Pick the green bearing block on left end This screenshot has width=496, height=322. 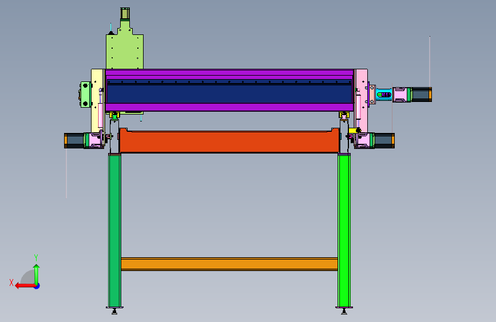pyautogui.click(x=85, y=95)
